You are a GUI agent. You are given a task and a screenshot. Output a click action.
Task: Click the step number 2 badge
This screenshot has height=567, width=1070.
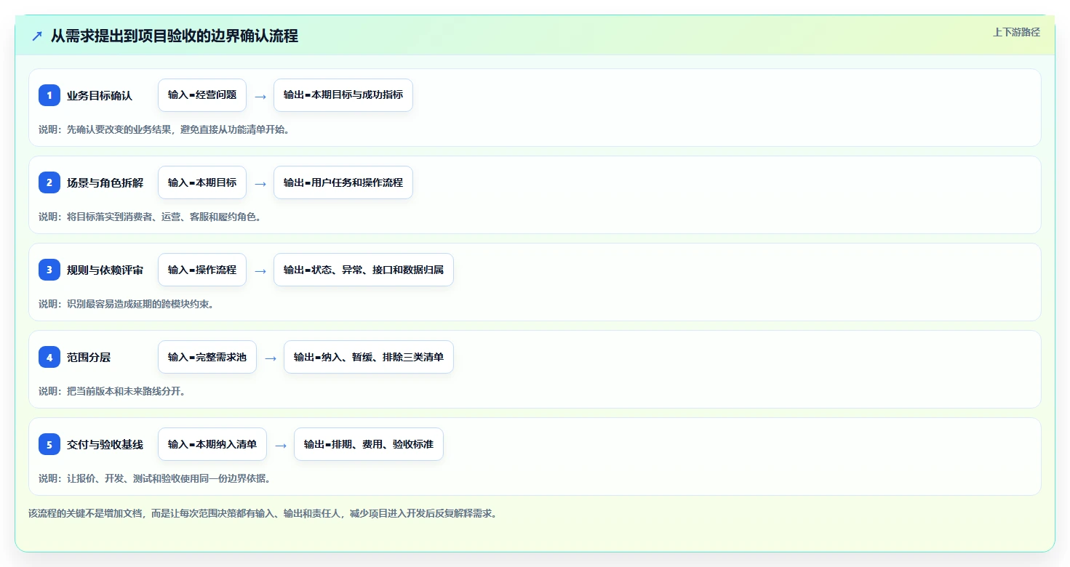click(x=49, y=182)
